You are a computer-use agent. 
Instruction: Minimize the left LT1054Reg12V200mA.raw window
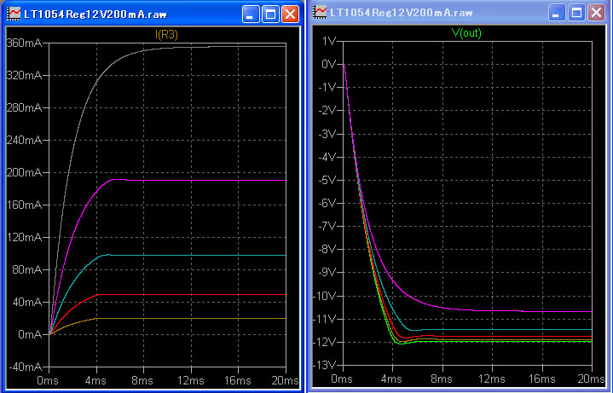(x=251, y=14)
